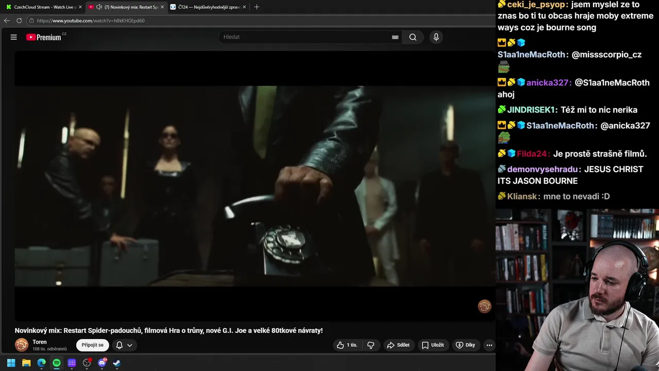Mute the tab via speaker icon

click(x=99, y=7)
